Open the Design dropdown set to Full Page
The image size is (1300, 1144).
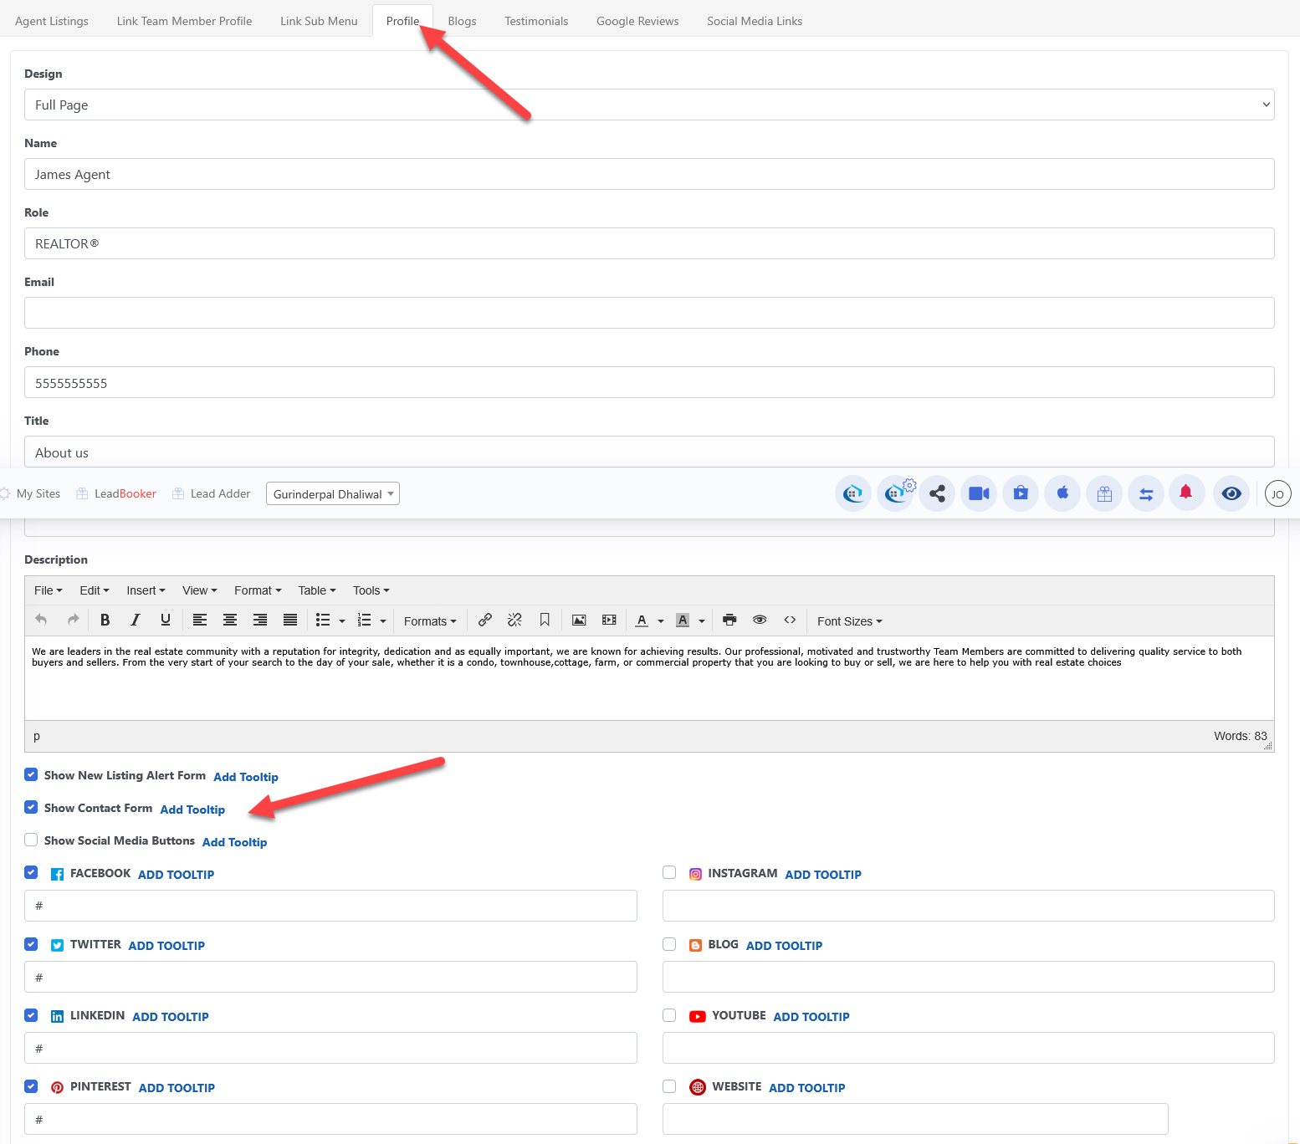(649, 105)
